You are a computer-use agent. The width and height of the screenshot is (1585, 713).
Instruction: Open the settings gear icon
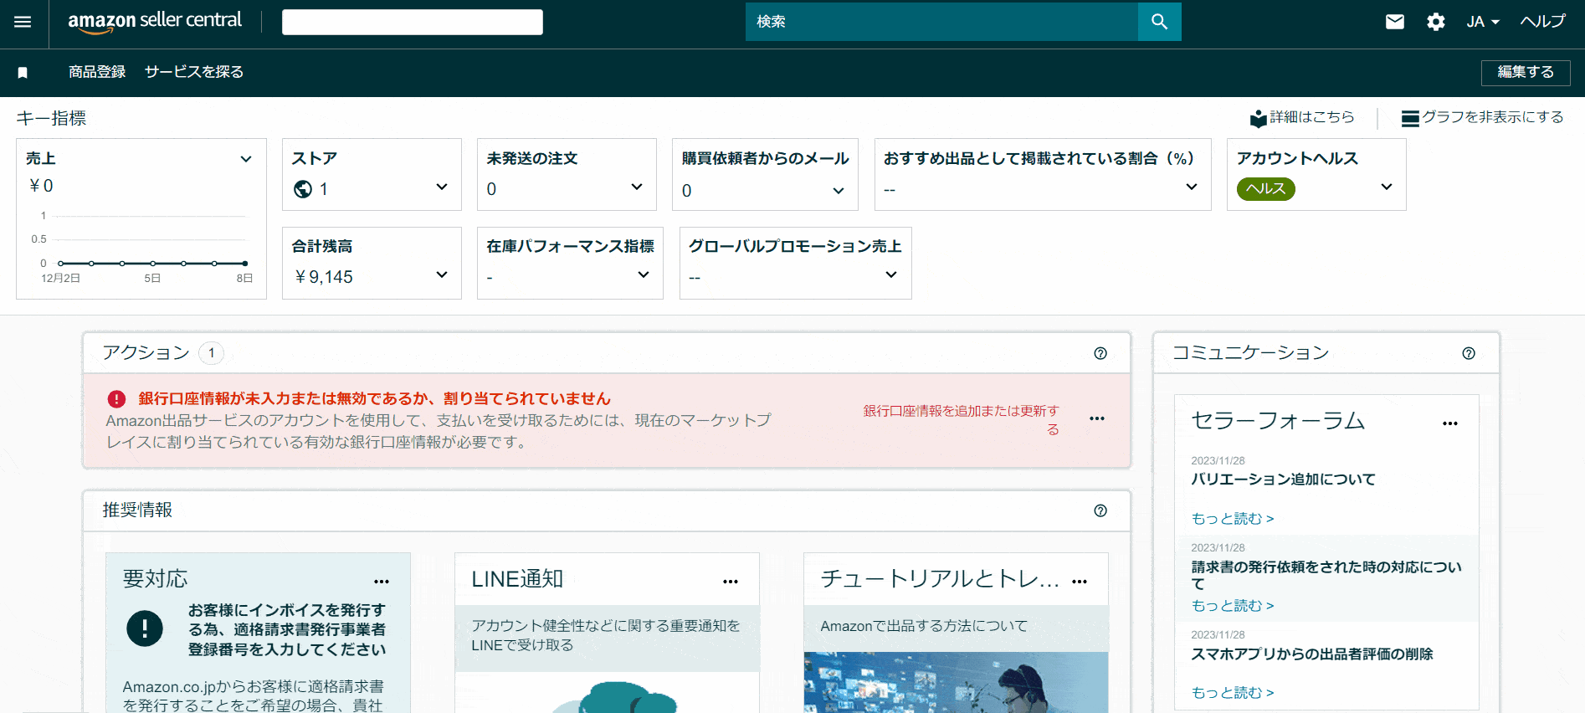click(1435, 22)
